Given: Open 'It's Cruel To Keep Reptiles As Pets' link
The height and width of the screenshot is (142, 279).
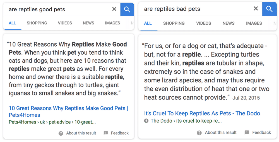Looking at the screenshot, I should point(202,113).
